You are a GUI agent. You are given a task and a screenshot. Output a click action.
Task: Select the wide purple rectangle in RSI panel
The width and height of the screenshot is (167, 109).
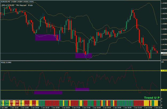click(x=48, y=92)
